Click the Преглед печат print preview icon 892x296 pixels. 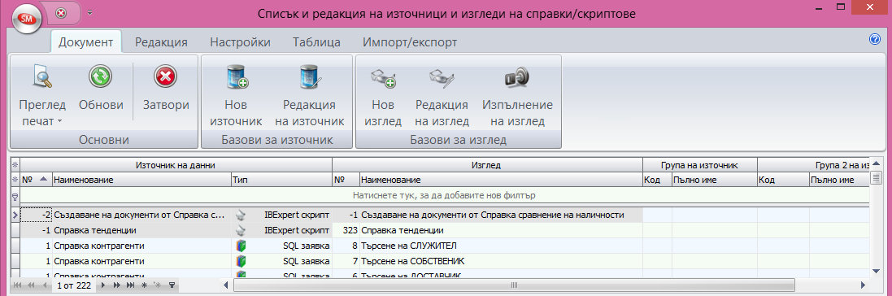42,77
